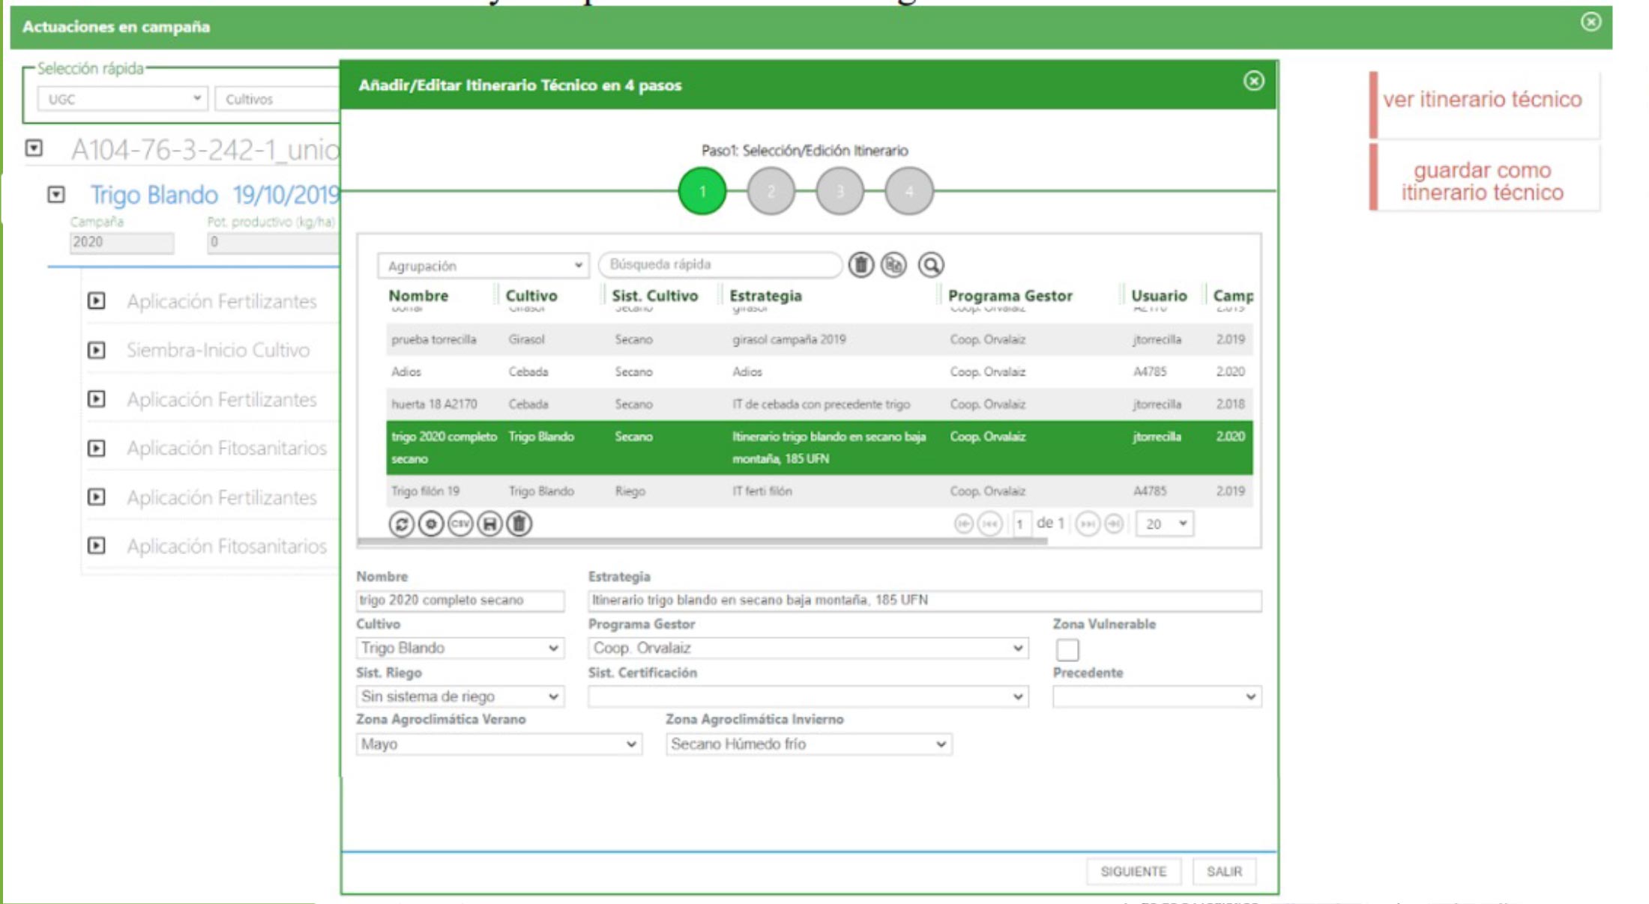Go to previous page of the grid
1649x904 pixels.
pyautogui.click(x=990, y=524)
